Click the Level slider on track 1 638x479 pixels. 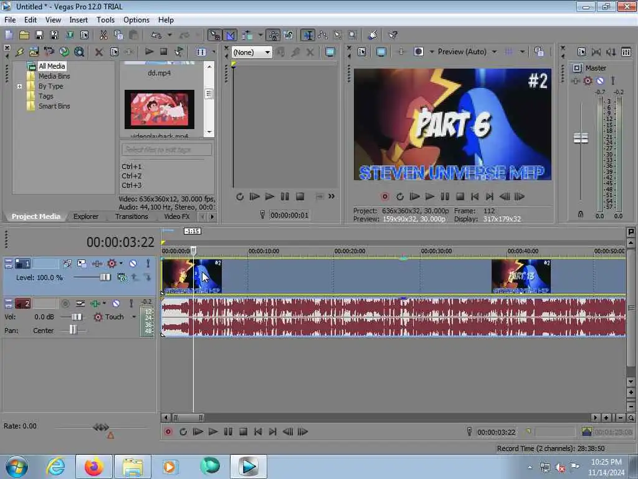click(105, 278)
